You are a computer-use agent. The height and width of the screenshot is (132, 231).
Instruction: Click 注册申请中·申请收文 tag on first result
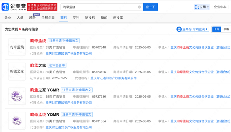(x=64, y=41)
